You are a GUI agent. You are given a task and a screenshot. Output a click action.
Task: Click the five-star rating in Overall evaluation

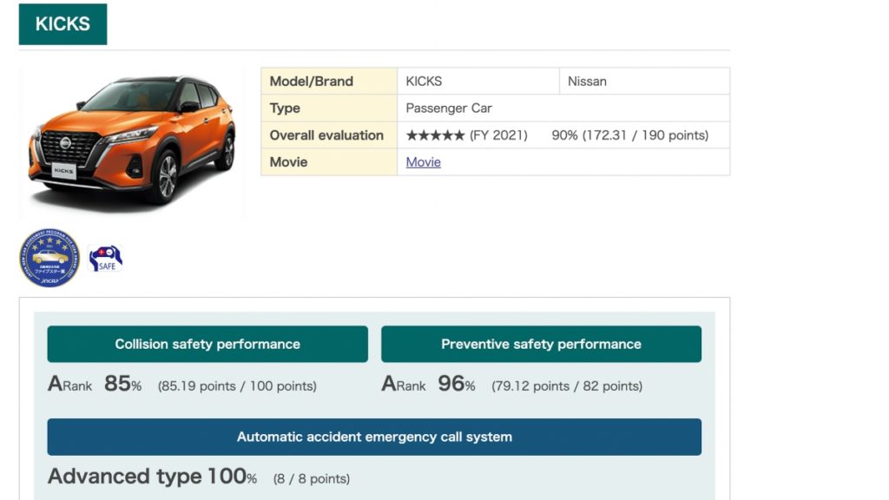pos(435,135)
